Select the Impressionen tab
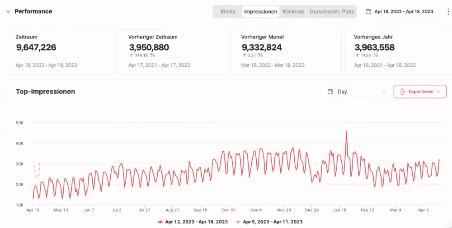The width and height of the screenshot is (452, 228). (x=260, y=12)
